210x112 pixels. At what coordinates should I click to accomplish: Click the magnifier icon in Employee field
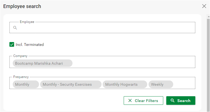click(x=15, y=28)
